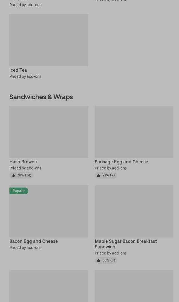Click the 78% (14) rating text

(x=24, y=175)
